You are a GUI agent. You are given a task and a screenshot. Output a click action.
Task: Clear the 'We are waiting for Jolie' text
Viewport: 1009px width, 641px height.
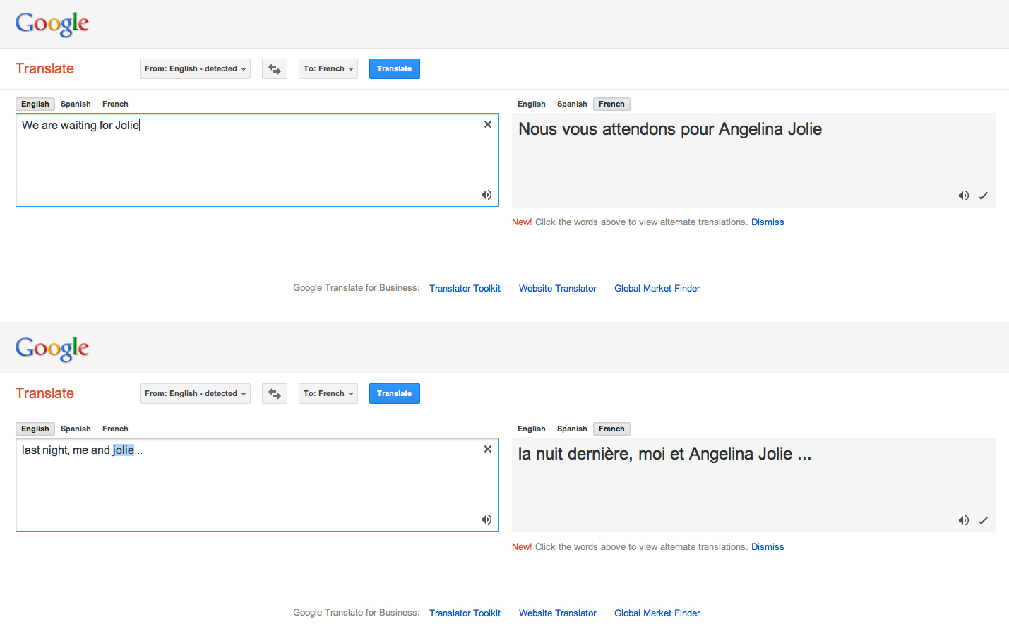(487, 124)
